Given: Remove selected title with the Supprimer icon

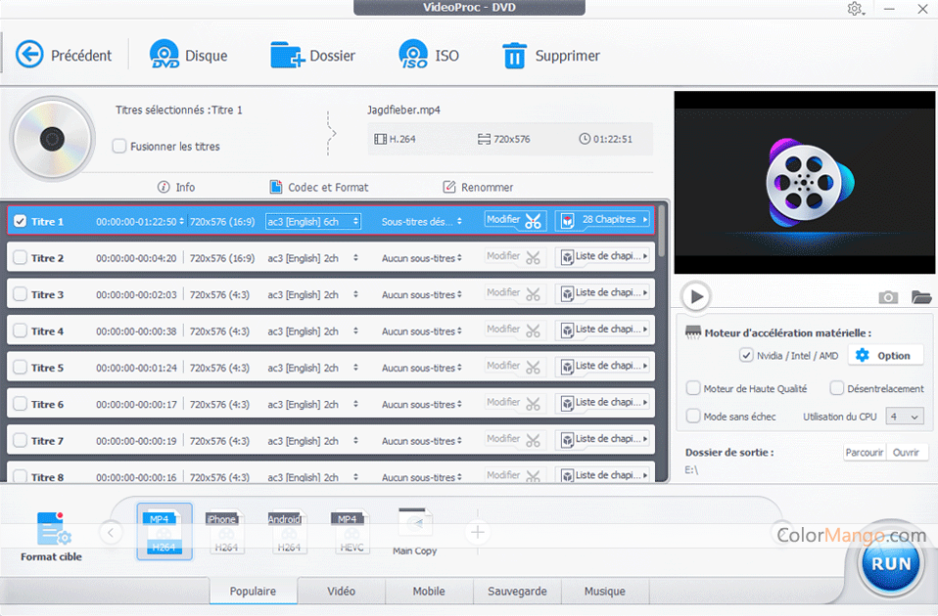Looking at the screenshot, I should coord(516,54).
